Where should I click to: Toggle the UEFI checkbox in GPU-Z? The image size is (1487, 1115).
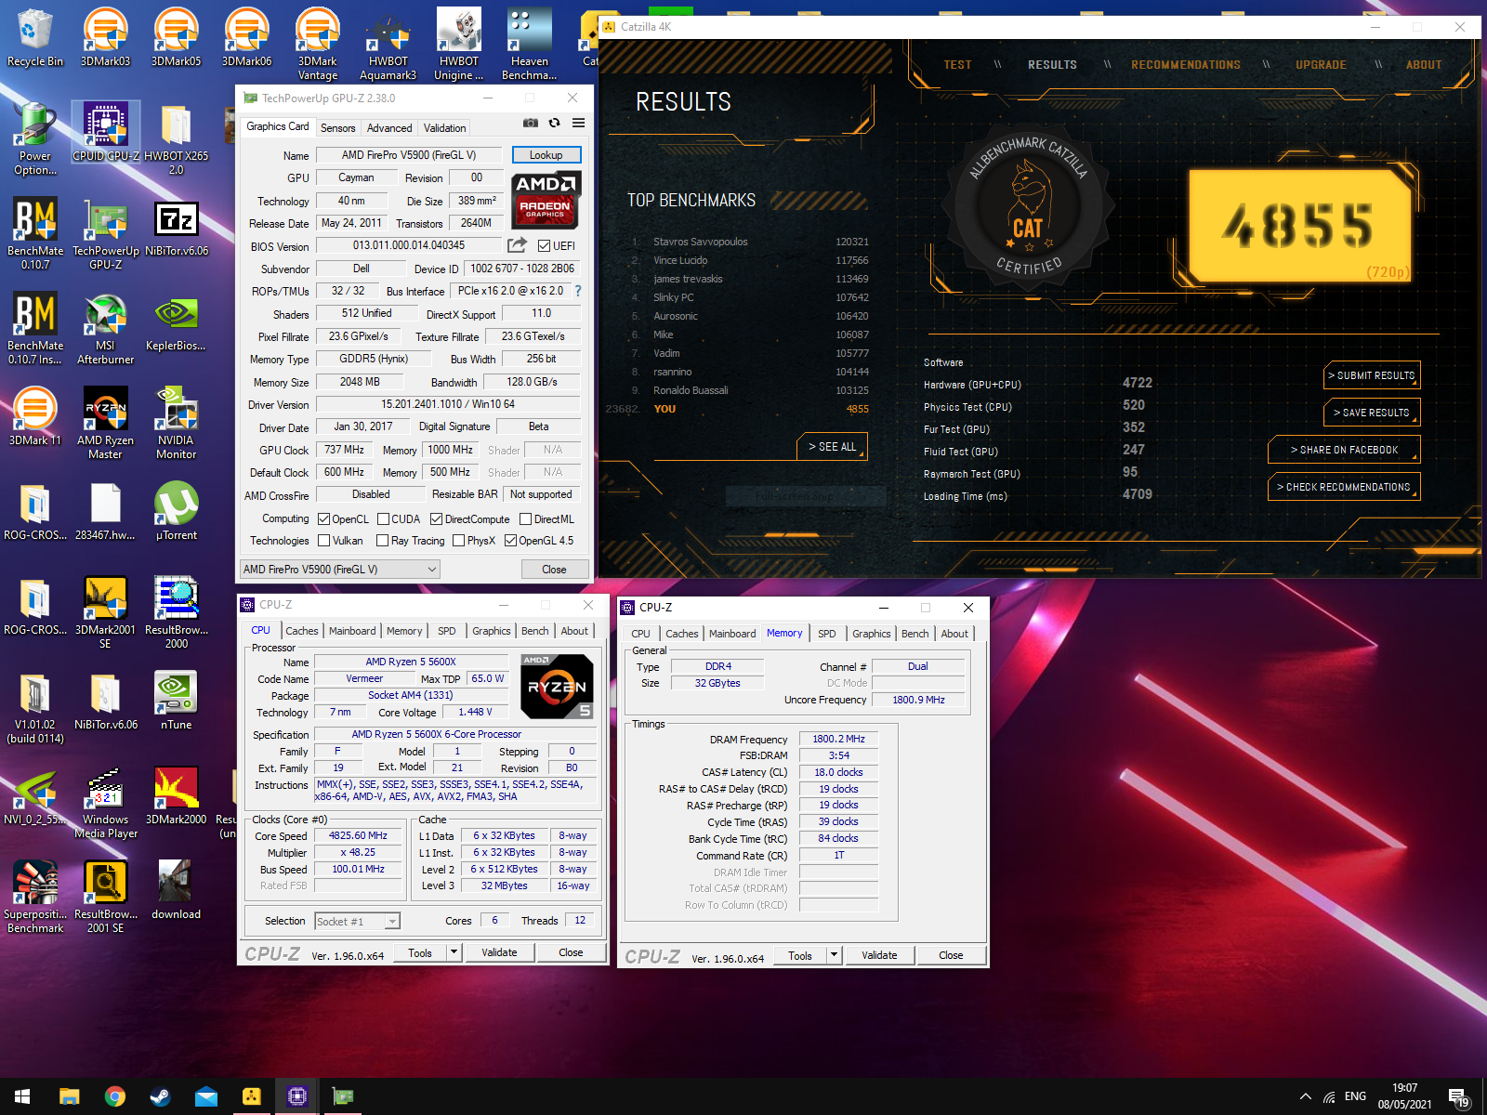click(545, 246)
